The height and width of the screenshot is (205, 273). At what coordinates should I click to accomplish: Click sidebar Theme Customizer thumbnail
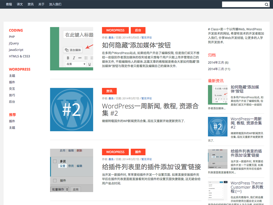coord(218,191)
